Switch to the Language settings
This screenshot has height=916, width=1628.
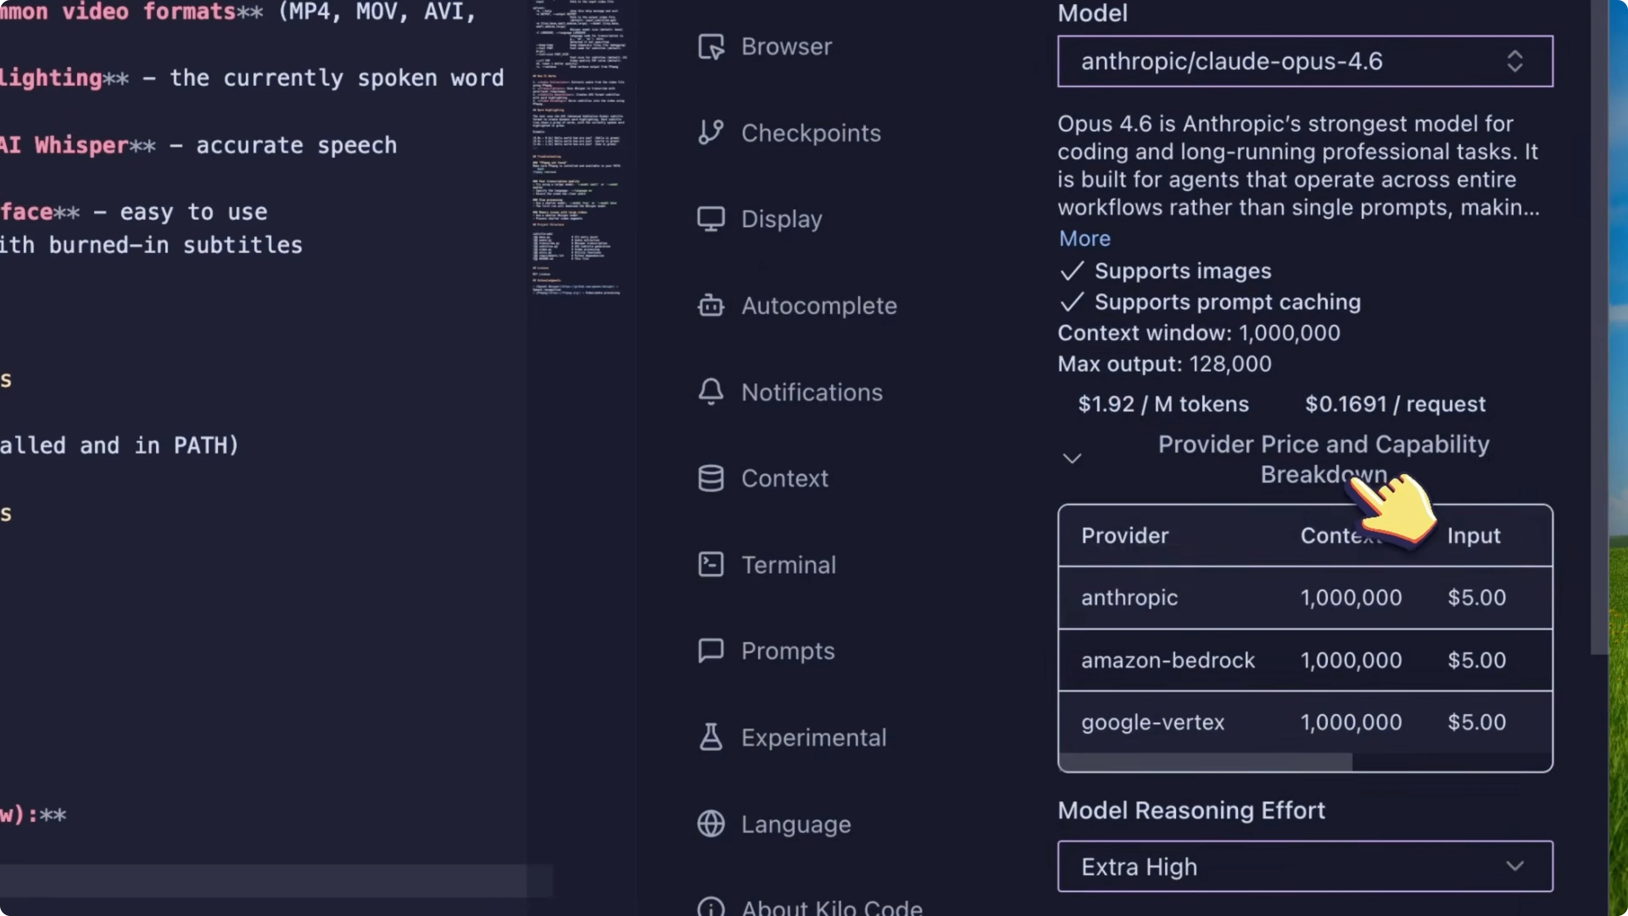tap(796, 824)
